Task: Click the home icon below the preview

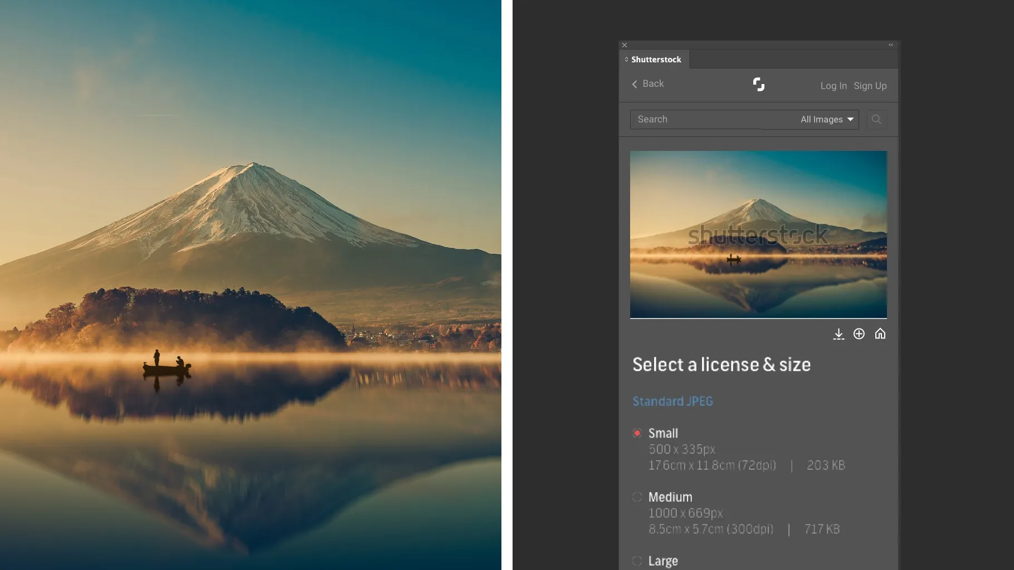Action: (880, 334)
